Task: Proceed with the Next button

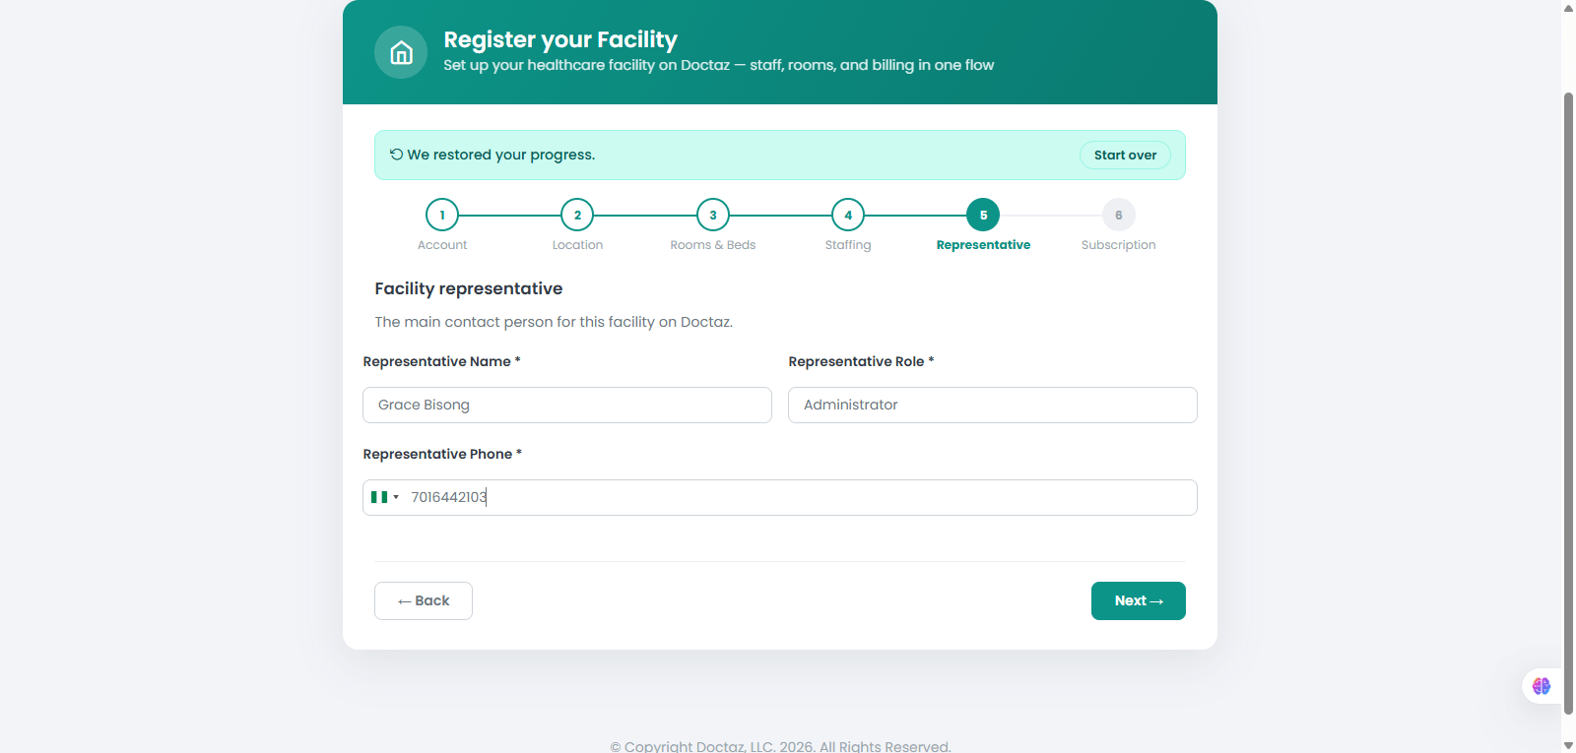Action: click(x=1139, y=600)
